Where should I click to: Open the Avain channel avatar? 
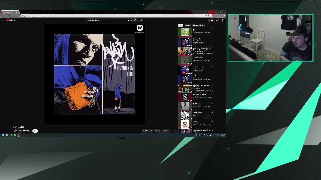15,131
